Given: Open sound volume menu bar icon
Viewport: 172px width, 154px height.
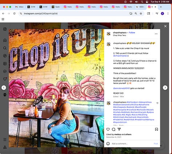Looking at the screenshot, I should [x=136, y=2].
